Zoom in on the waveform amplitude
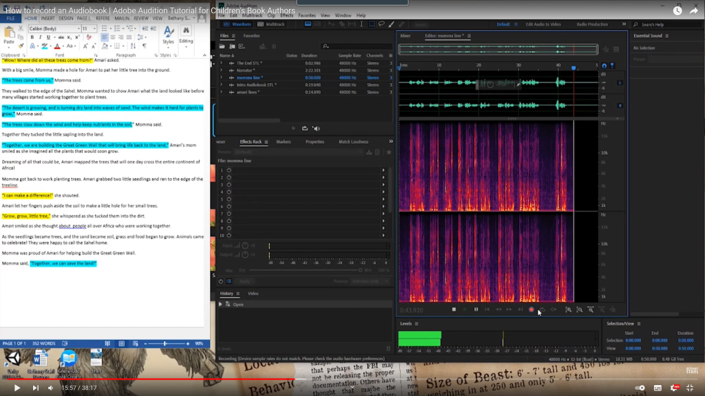 coord(568,309)
